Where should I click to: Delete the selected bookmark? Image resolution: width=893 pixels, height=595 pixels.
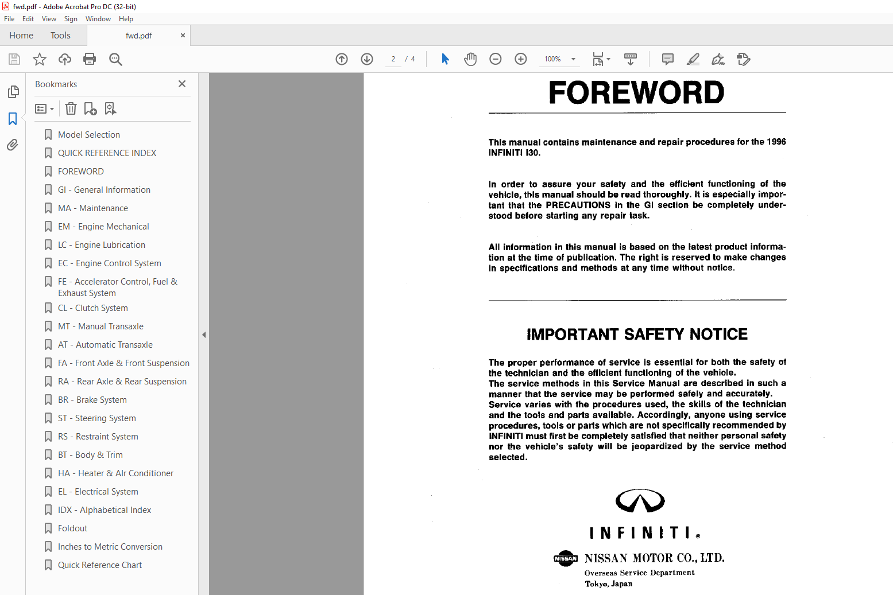(71, 108)
